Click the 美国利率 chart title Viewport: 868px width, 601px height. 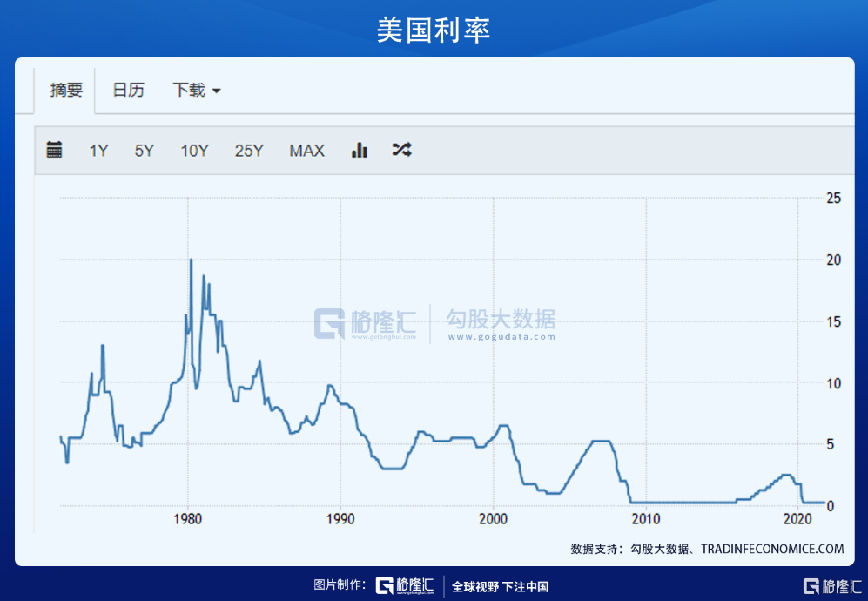click(x=434, y=30)
